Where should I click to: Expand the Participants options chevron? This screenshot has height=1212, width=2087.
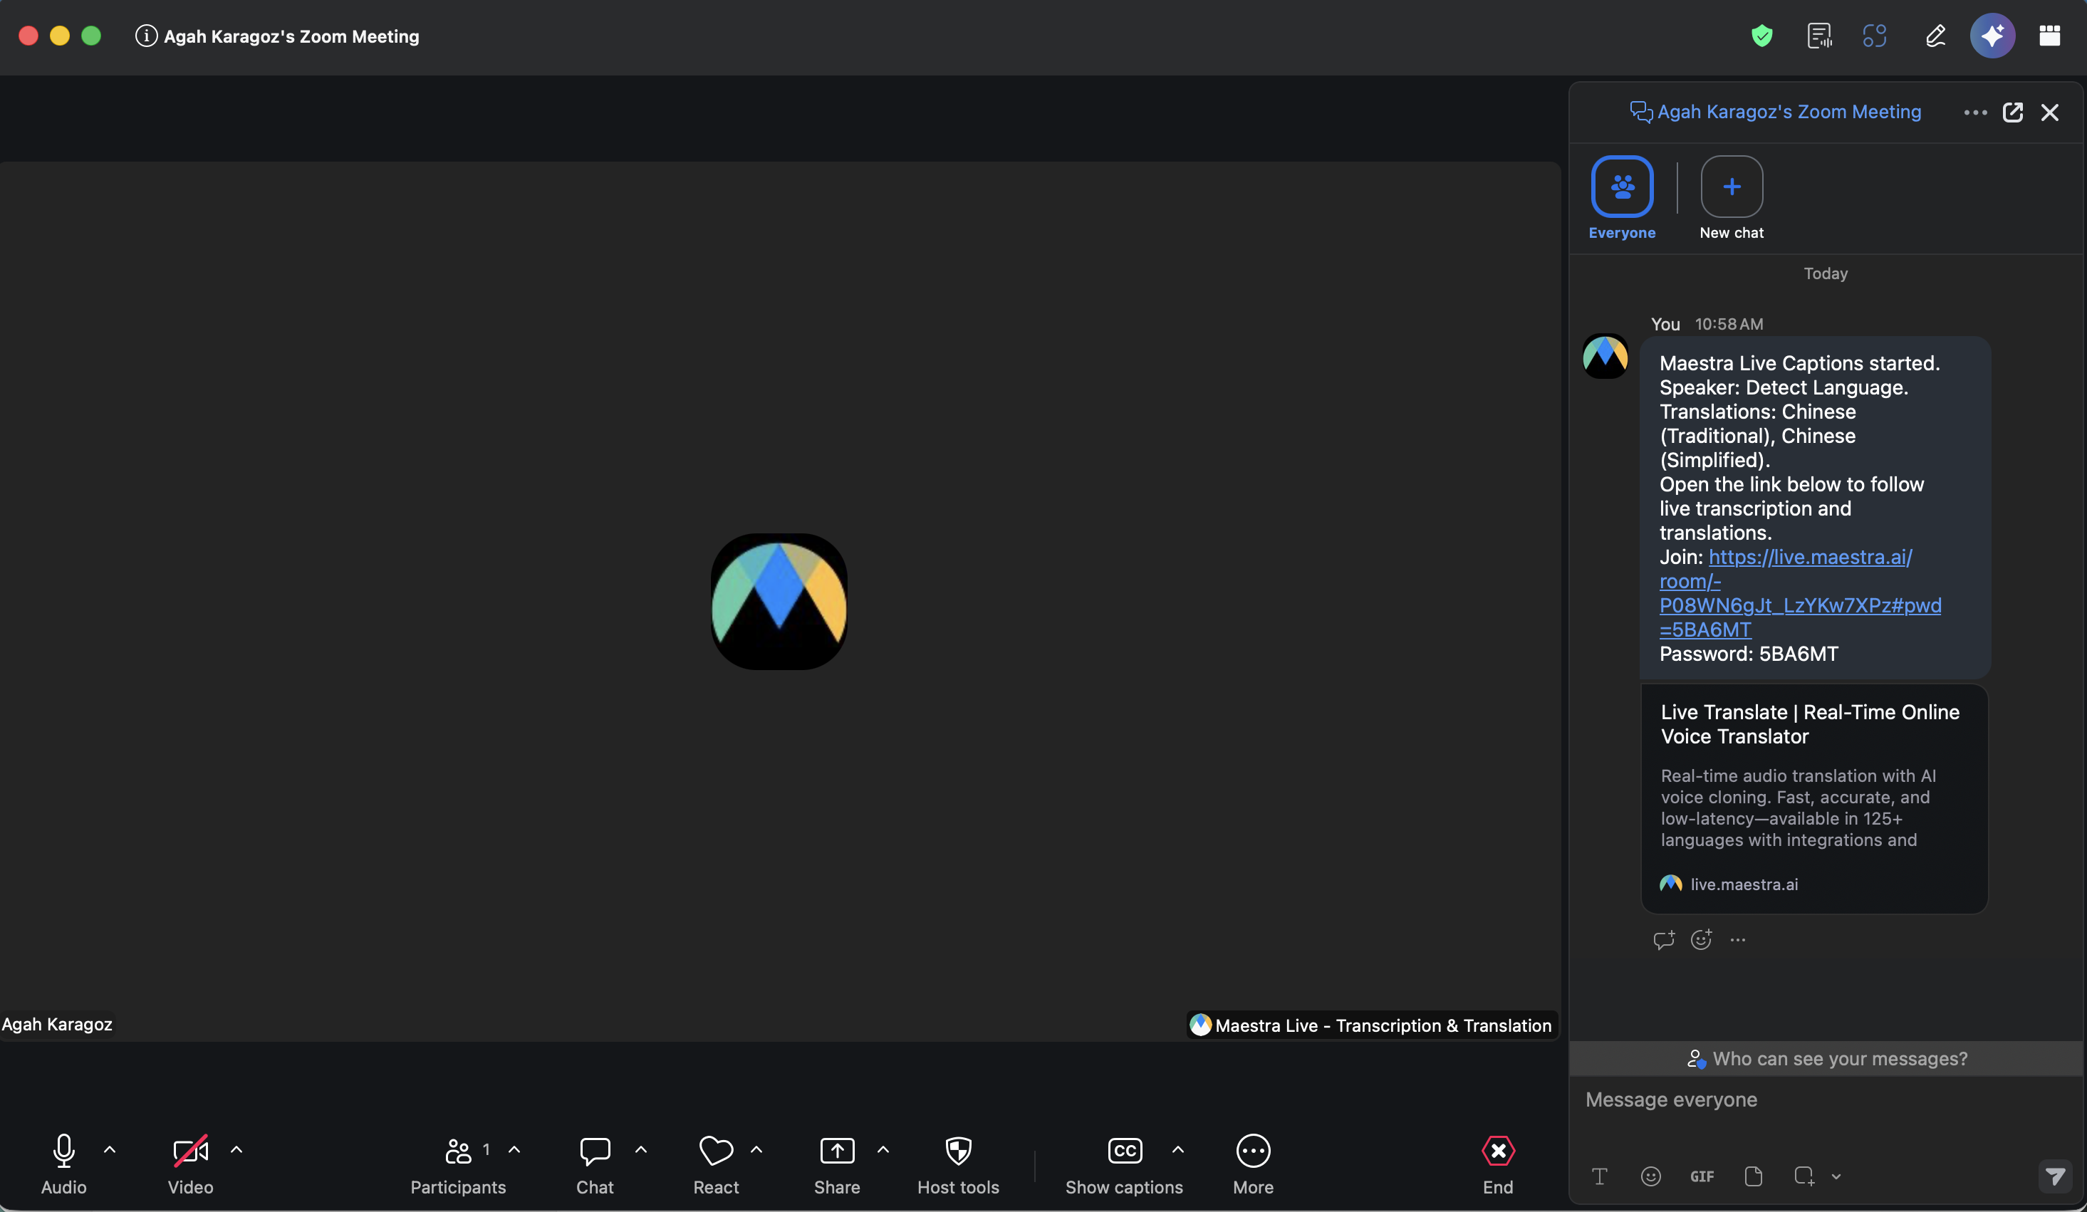pos(514,1150)
